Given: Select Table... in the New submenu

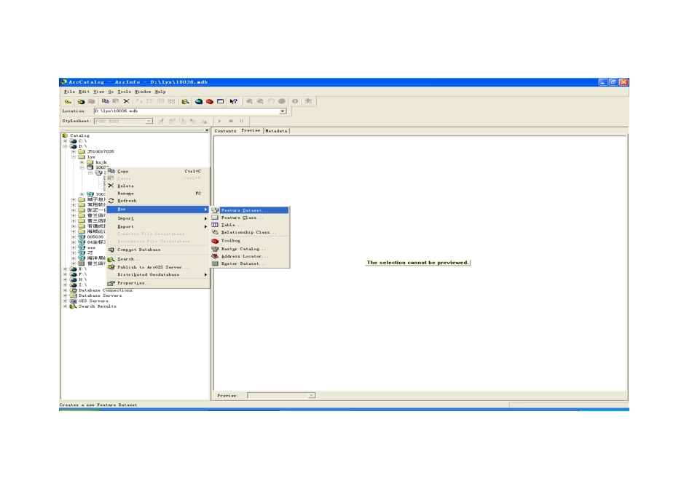Looking at the screenshot, I should tap(250, 225).
